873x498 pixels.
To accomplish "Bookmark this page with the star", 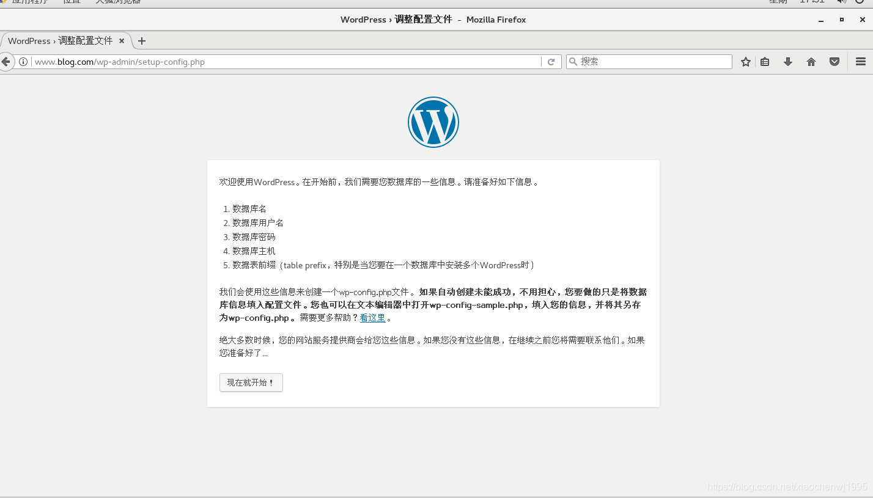I will (x=745, y=62).
